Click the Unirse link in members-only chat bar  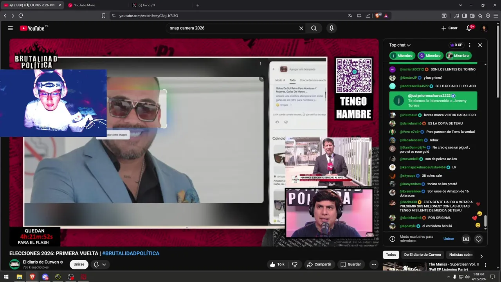pos(449,239)
